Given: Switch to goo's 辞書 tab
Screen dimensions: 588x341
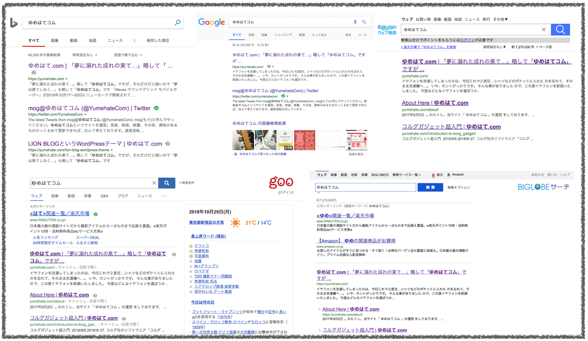Looking at the screenshot, I should coord(87,196).
